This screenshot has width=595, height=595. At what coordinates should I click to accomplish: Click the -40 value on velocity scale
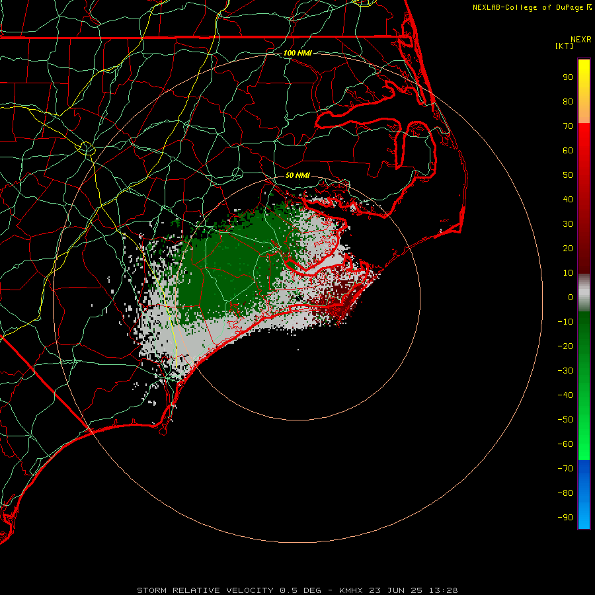(x=565, y=395)
